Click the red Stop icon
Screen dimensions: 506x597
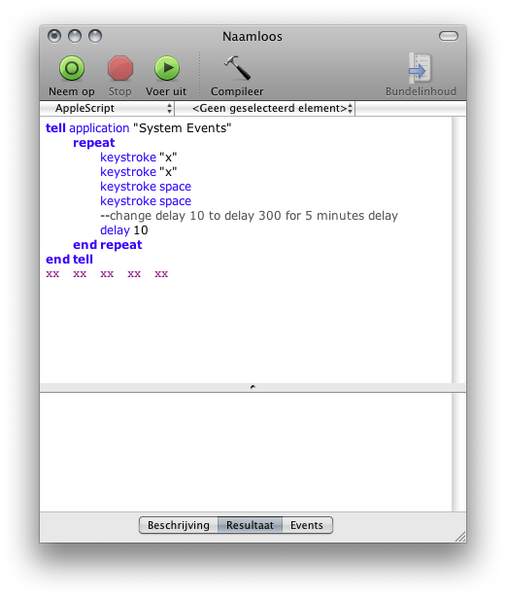[120, 68]
